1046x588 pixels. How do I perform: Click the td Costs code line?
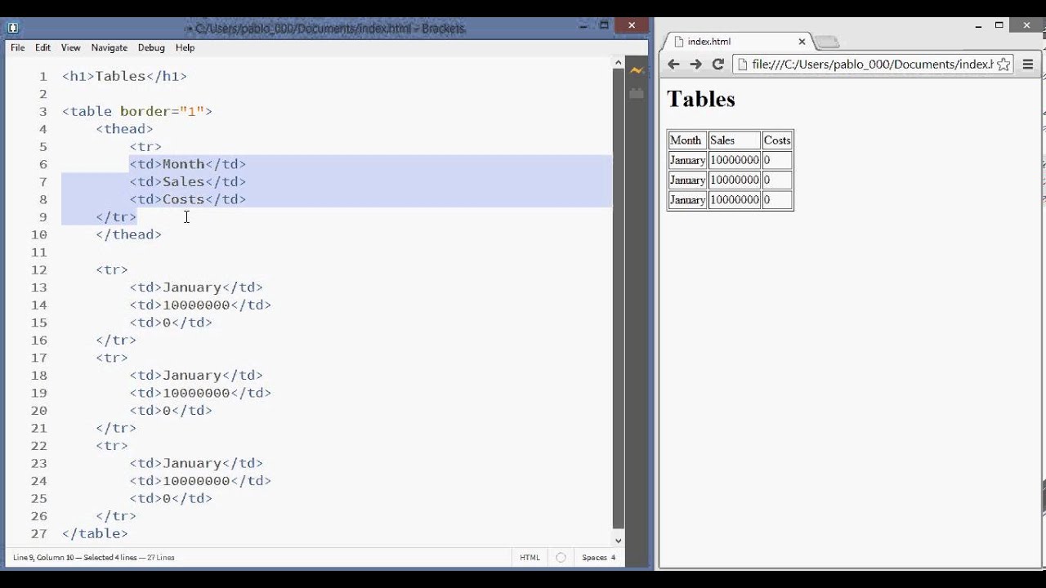[187, 199]
